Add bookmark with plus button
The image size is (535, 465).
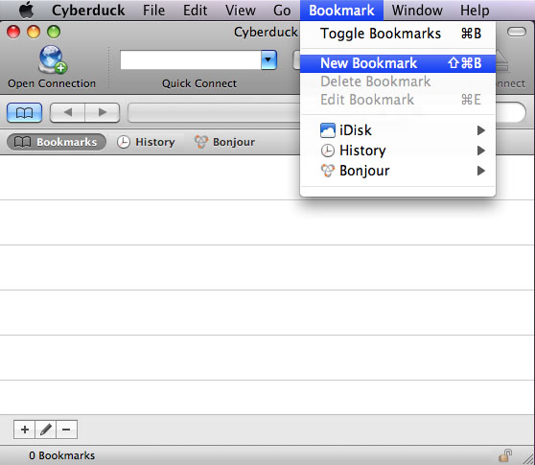tap(24, 430)
